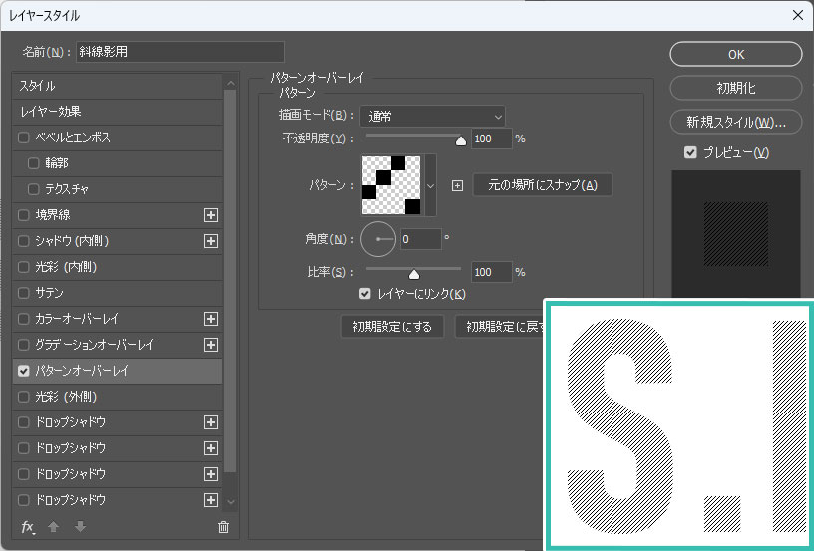Click the style preview thumbnail
The width and height of the screenshot is (816, 551).
tap(736, 234)
